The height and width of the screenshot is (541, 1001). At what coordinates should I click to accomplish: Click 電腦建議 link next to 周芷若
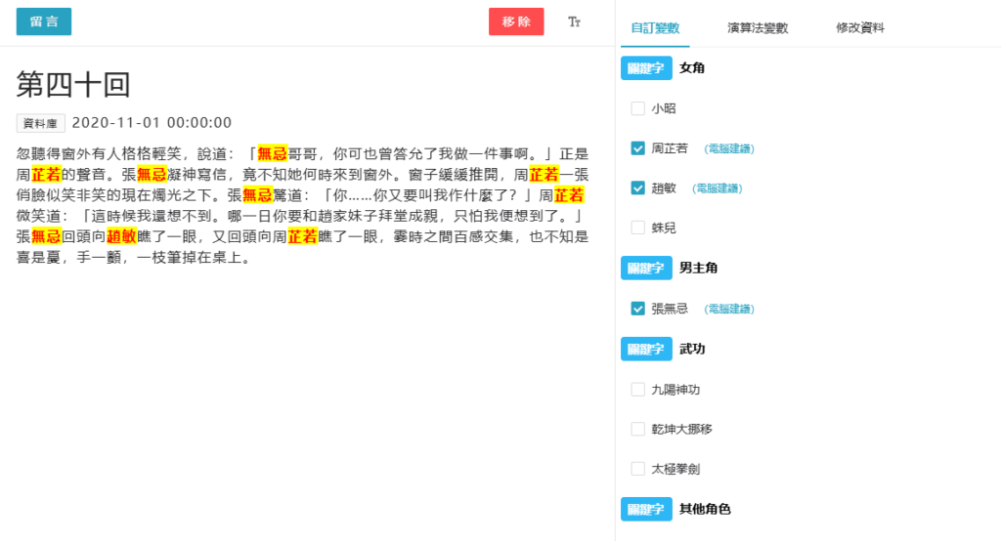coord(729,148)
